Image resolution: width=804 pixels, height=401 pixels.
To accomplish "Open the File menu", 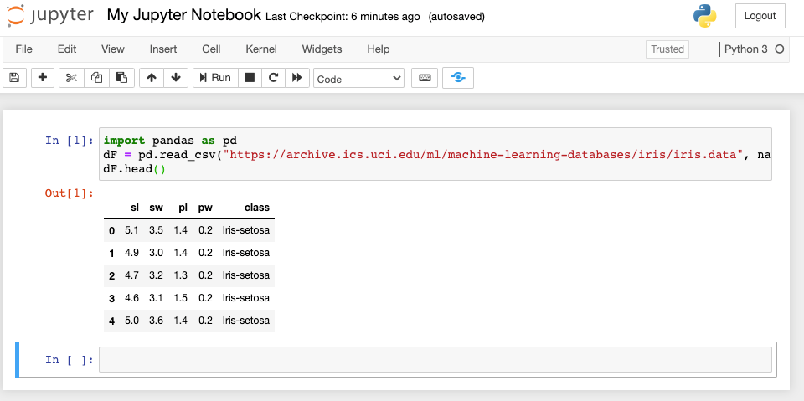I will pyautogui.click(x=23, y=49).
